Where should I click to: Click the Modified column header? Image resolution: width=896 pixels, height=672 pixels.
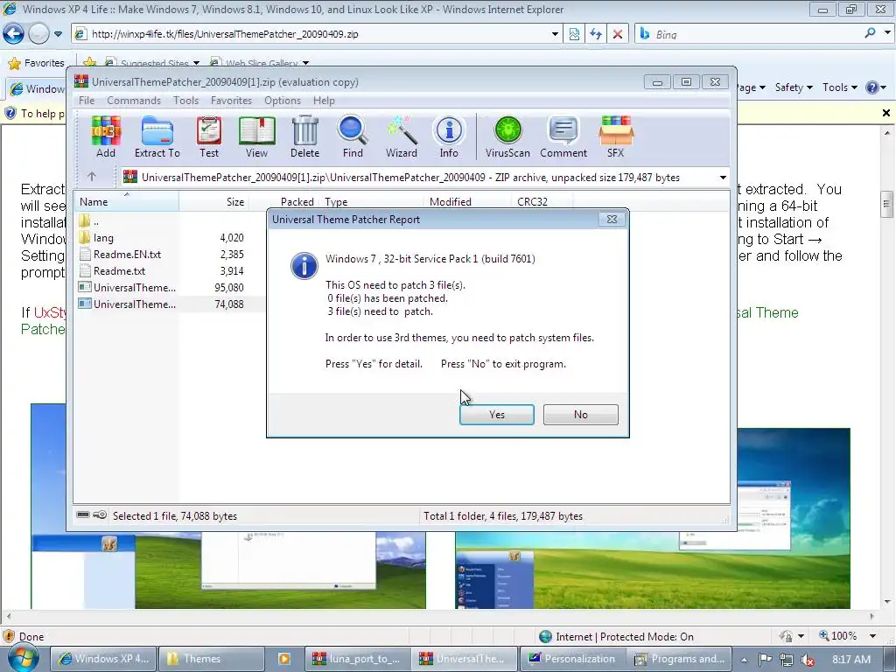pyautogui.click(x=467, y=202)
